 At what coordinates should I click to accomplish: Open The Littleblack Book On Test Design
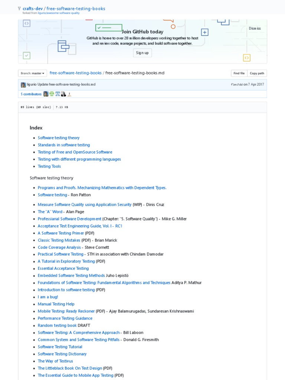(x=70, y=368)
